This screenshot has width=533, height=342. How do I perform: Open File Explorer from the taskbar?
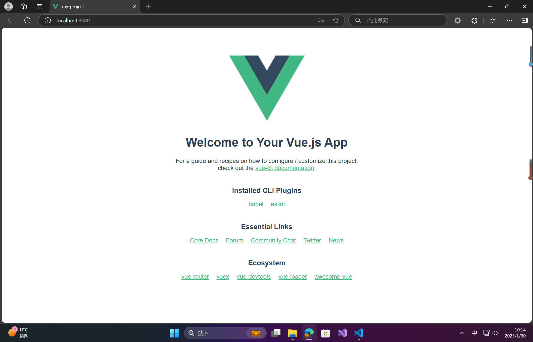click(292, 333)
